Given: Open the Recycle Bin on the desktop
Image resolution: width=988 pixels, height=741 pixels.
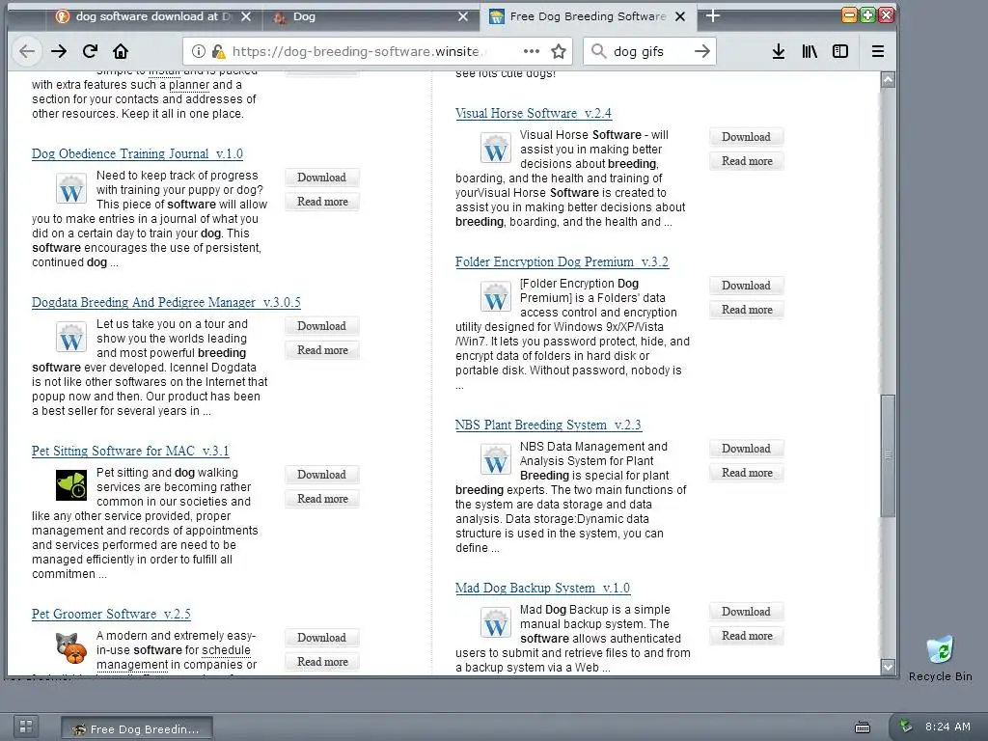Looking at the screenshot, I should coord(940,658).
